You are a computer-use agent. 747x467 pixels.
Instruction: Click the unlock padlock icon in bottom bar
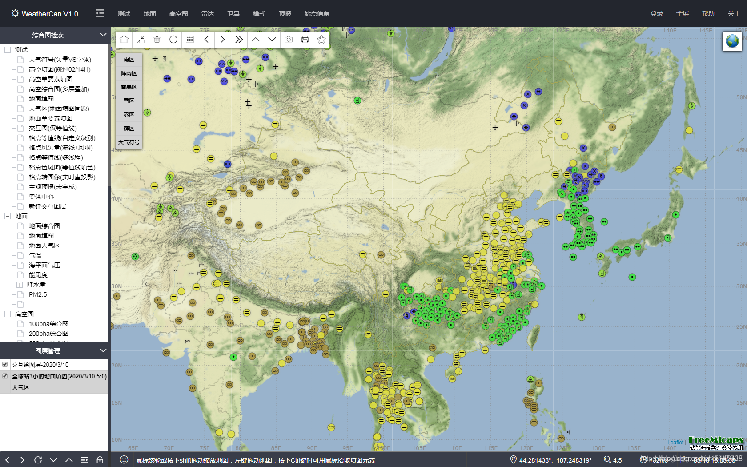[x=100, y=460]
